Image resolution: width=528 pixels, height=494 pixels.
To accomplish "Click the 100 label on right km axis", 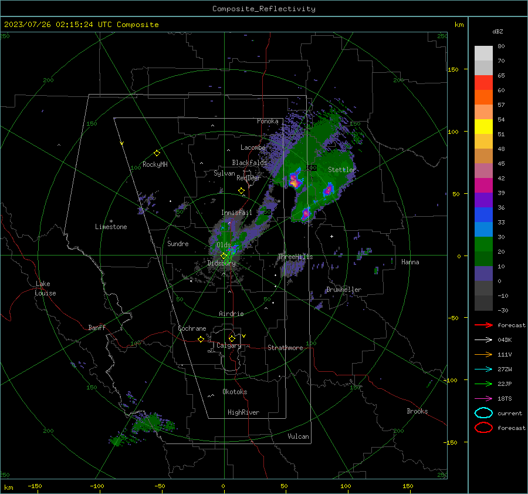I will click(453, 132).
